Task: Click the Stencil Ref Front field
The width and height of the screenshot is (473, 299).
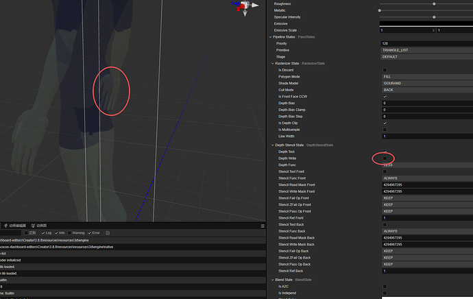Action: (x=428, y=218)
